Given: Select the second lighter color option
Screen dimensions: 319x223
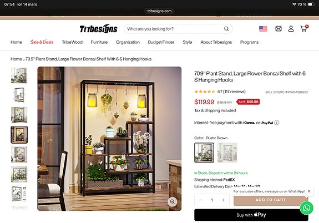Looking at the screenshot, I should tap(227, 153).
